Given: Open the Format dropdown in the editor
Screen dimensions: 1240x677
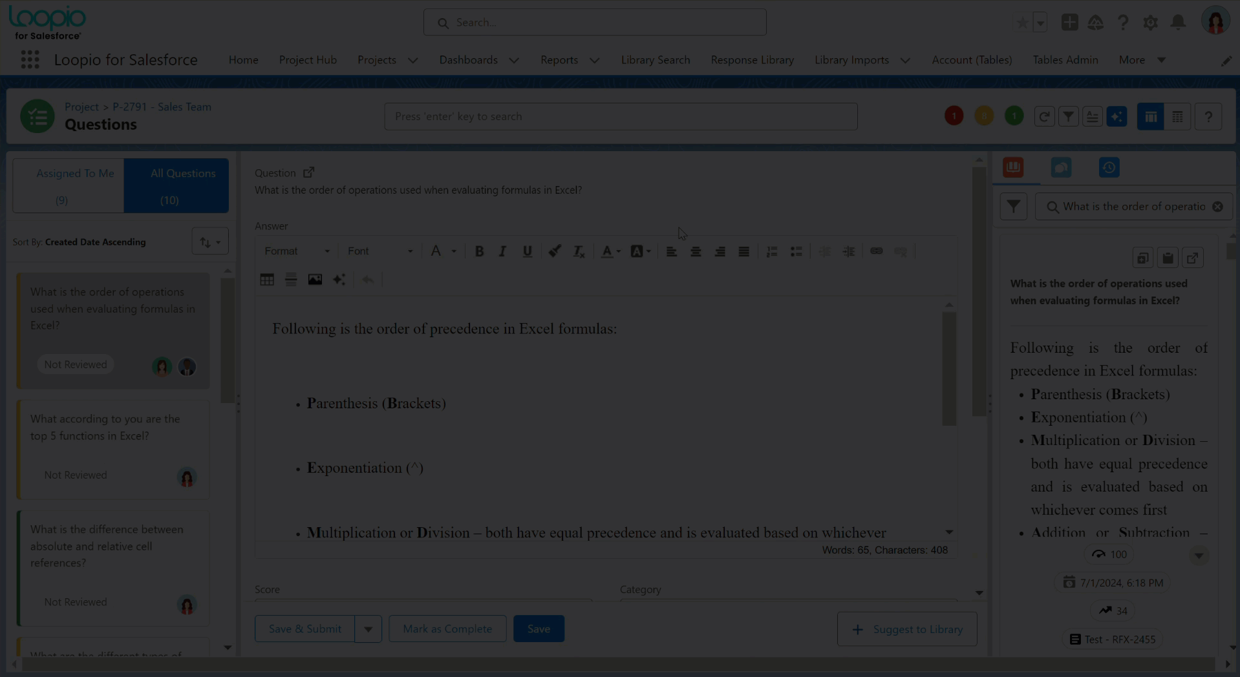Looking at the screenshot, I should (x=296, y=251).
